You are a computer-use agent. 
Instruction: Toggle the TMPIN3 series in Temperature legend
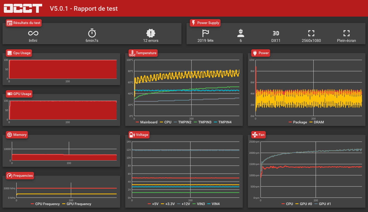[203, 122]
